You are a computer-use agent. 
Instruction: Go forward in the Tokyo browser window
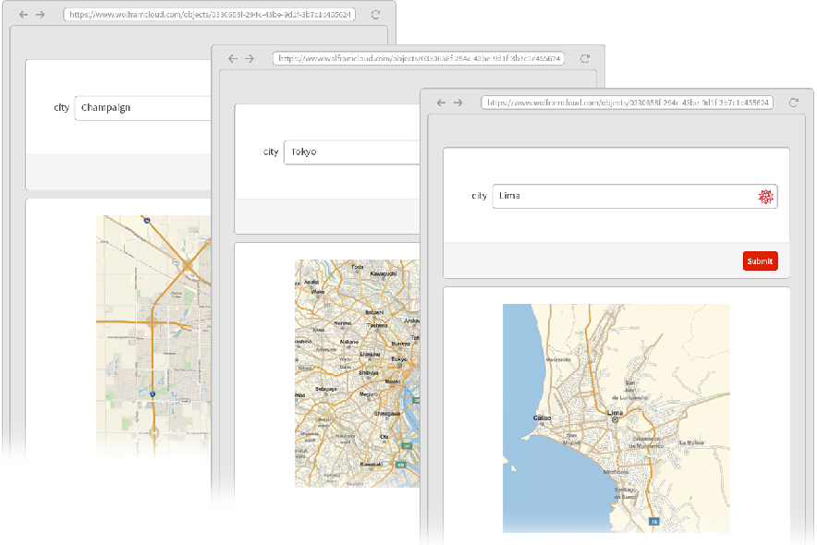point(249,58)
